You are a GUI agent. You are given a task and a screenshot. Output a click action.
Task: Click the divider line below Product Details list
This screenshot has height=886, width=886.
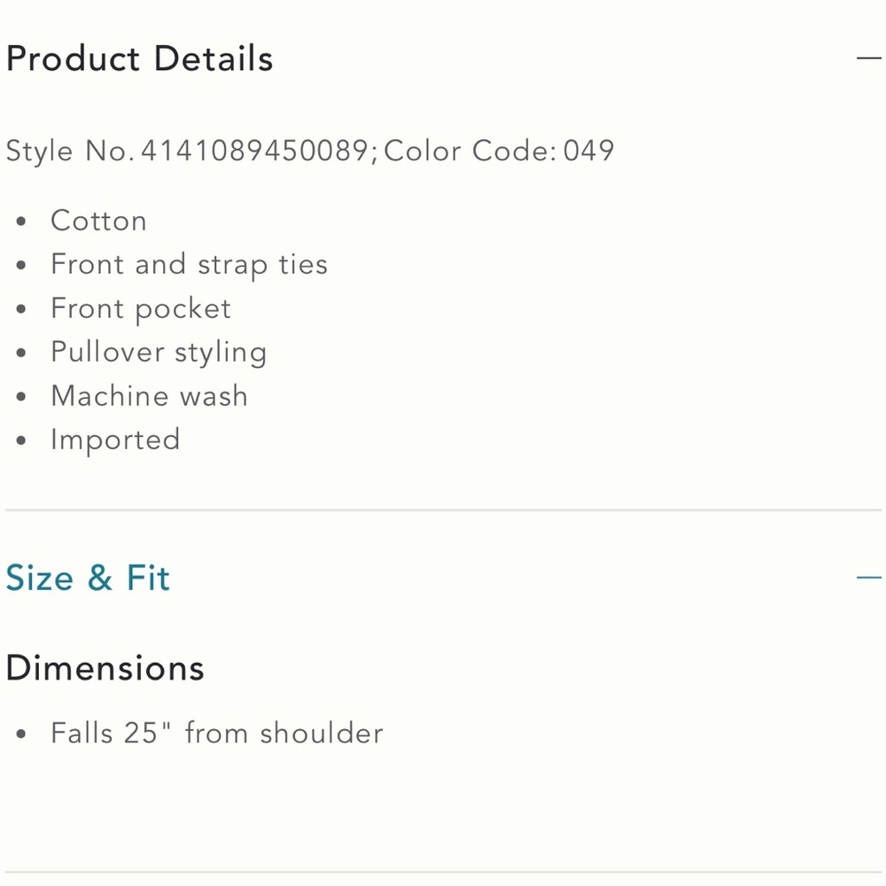(x=444, y=509)
